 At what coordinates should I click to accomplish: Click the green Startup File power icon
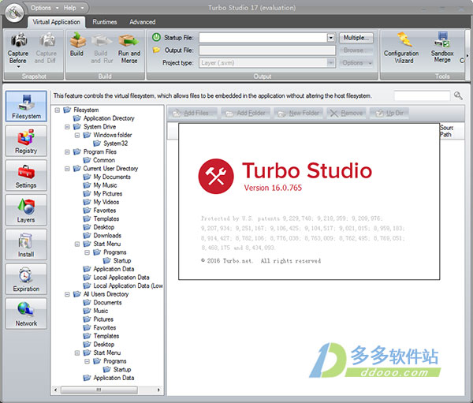[x=156, y=37]
